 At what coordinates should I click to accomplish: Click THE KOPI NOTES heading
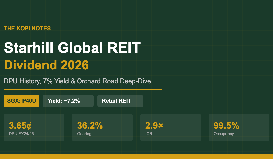27,28
